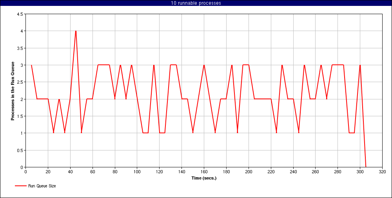Screen dimensions: 392x198
Task: Click the x-axis label '120'
Action: pyautogui.click(x=159, y=172)
